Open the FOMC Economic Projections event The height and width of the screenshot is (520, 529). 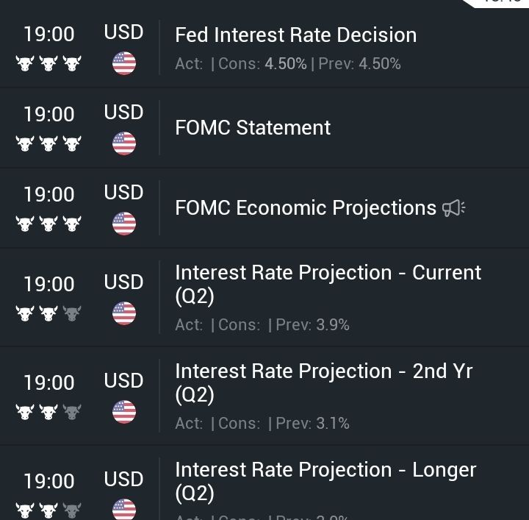pyautogui.click(x=264, y=207)
